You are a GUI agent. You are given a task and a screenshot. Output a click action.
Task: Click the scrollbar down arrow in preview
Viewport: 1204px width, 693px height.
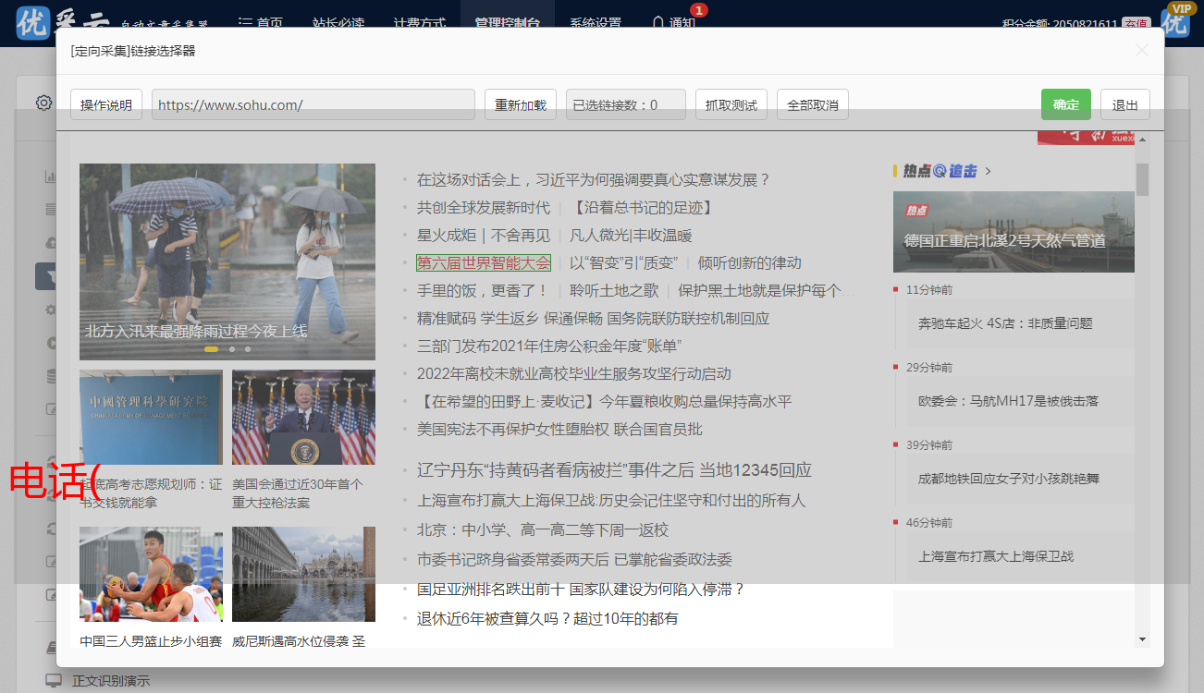pyautogui.click(x=1142, y=639)
